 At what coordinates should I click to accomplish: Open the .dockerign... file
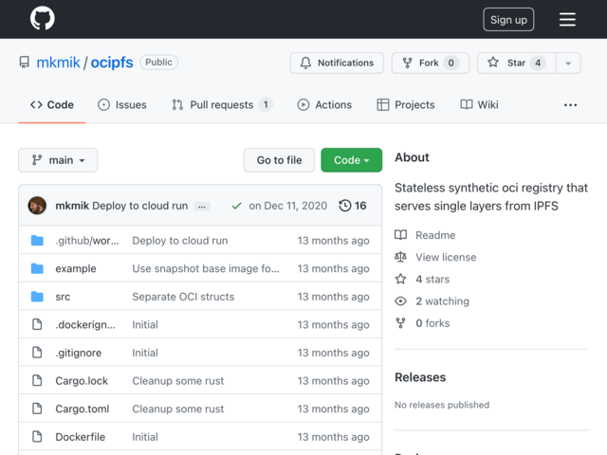click(85, 324)
